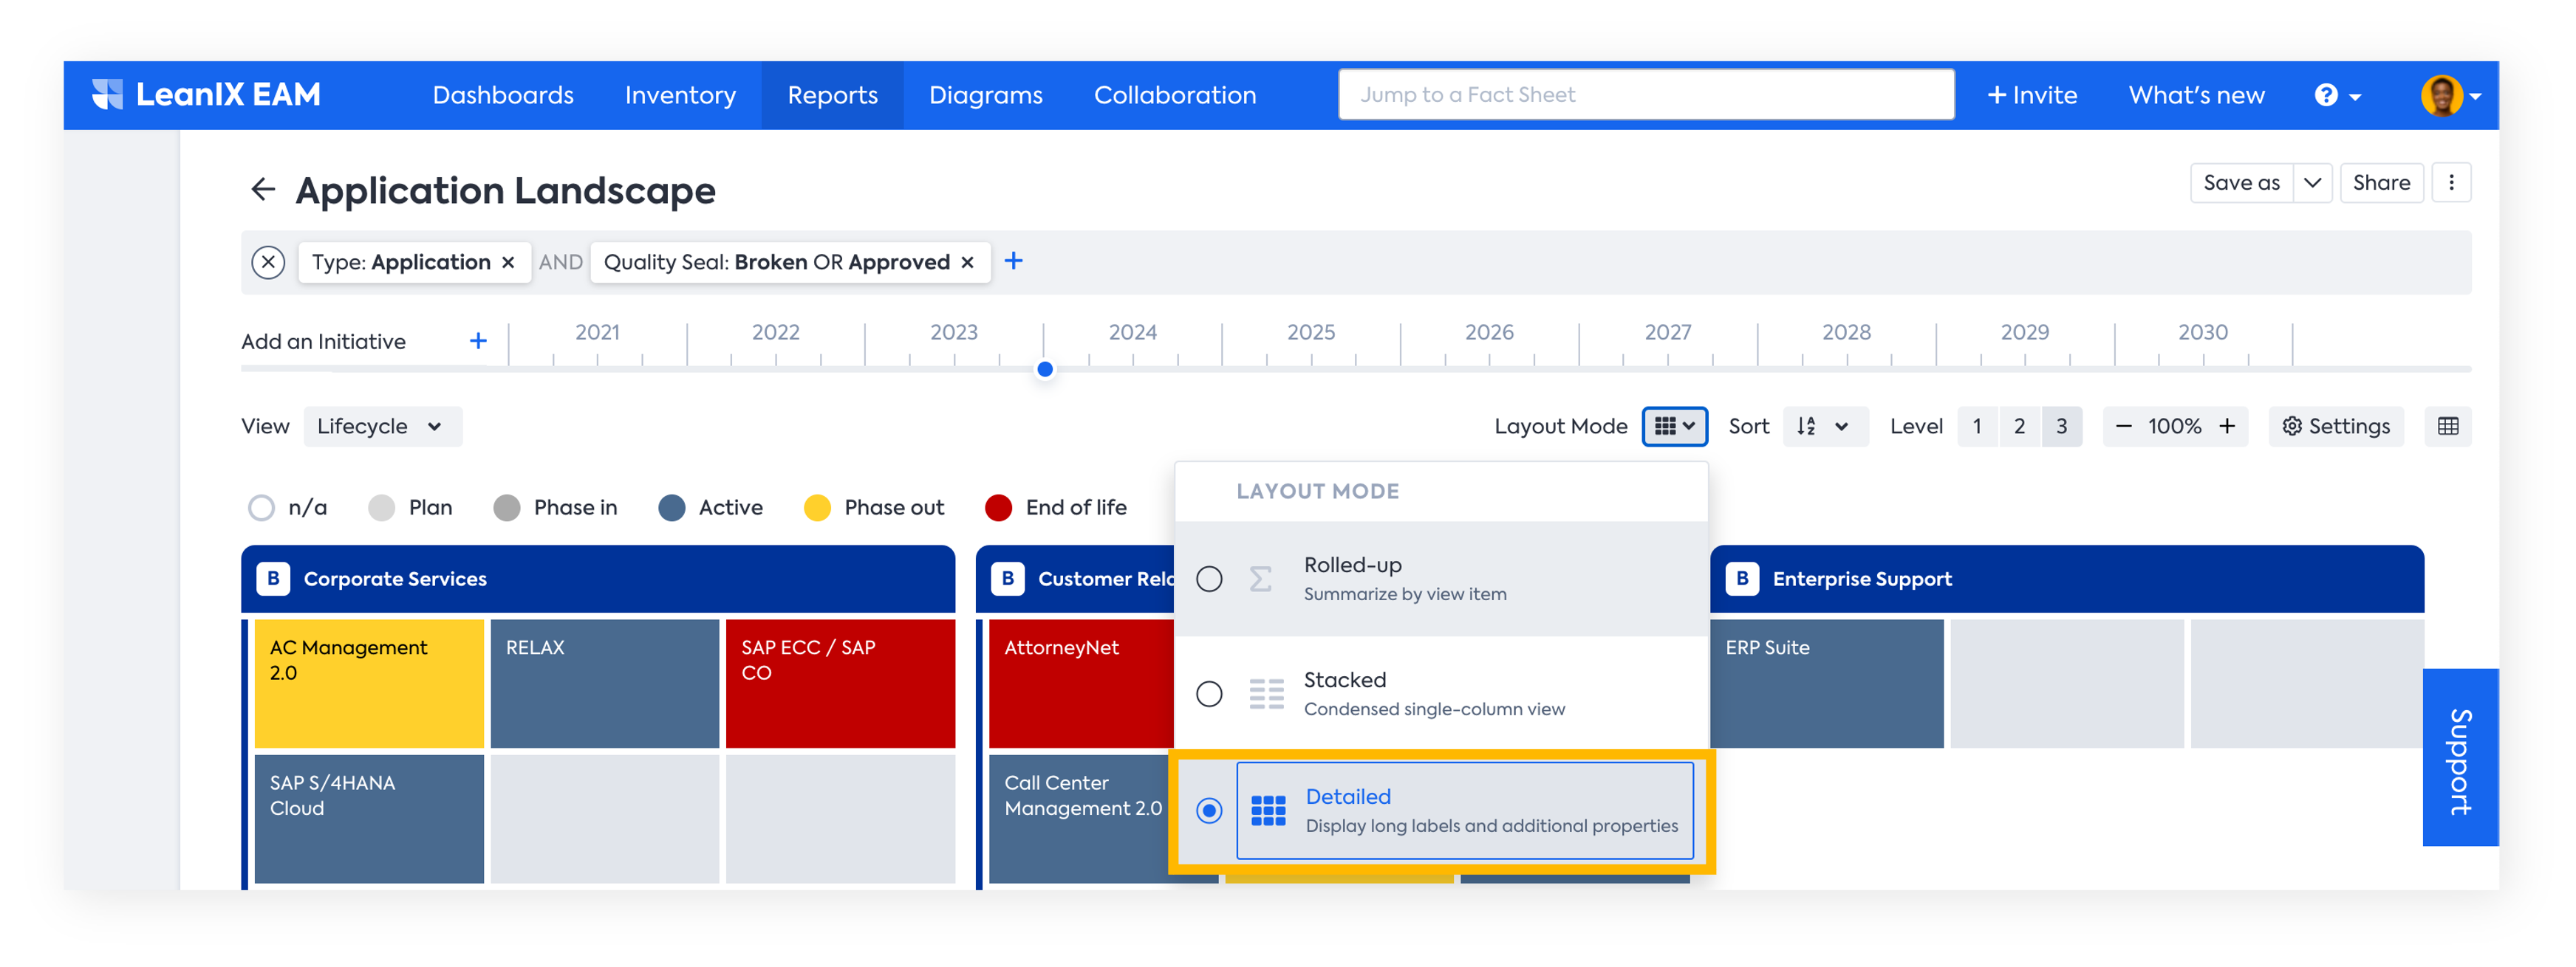
Task: Open the Collaboration tab
Action: pyautogui.click(x=1175, y=95)
